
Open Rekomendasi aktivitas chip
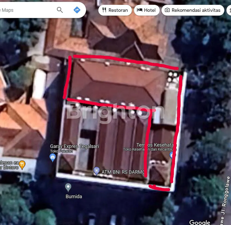(193, 10)
